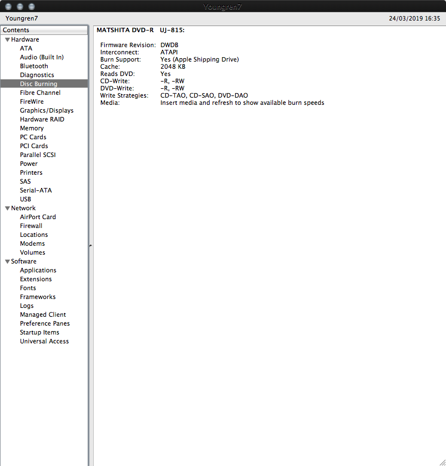Click the Hardware category label
Image resolution: width=446 pixels, height=466 pixels.
click(25, 39)
